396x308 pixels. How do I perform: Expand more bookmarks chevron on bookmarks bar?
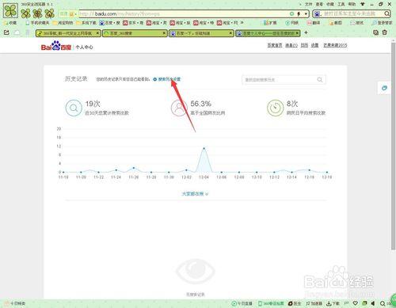click(x=242, y=23)
